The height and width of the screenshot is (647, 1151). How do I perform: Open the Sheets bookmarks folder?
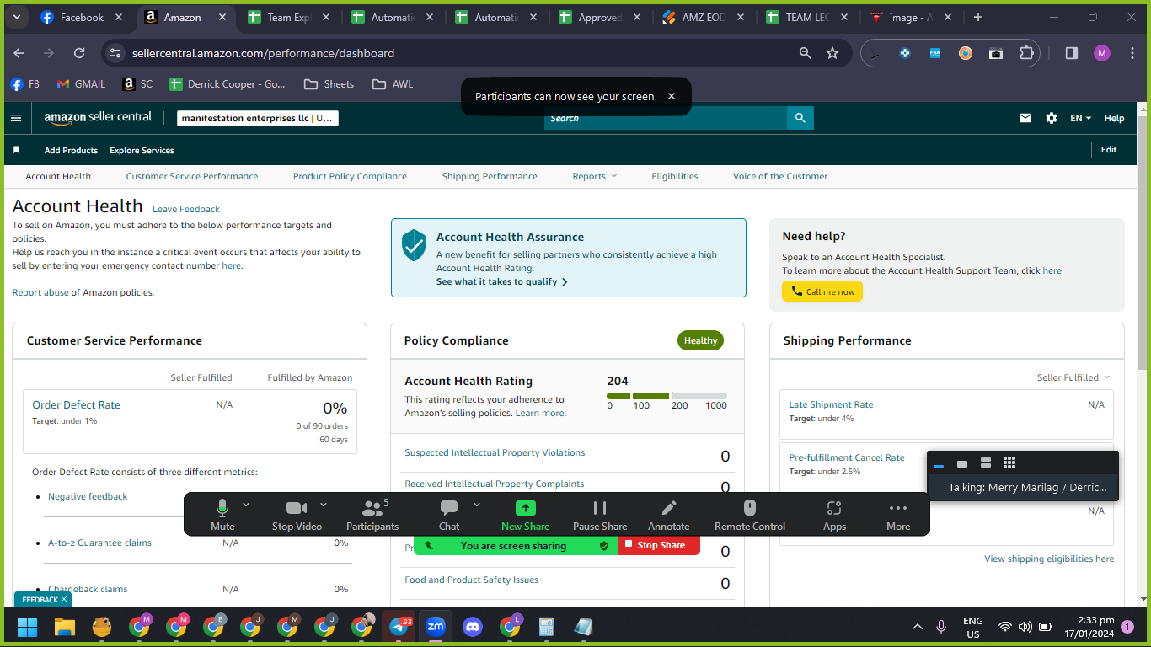329,84
